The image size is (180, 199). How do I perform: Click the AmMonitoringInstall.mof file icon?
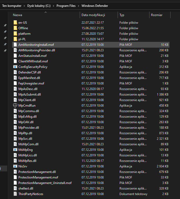pyautogui.click(x=15, y=45)
